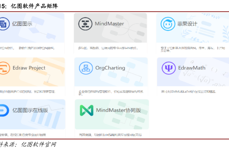The width and height of the screenshot is (229, 148).
Task: Click the Edraw Project description text
Action: coord(27,92)
